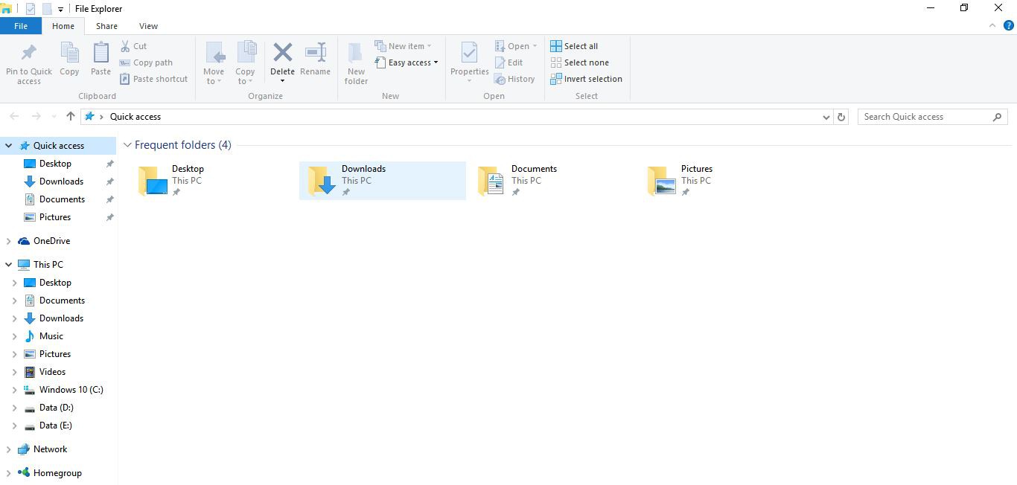This screenshot has height=485, width=1017.
Task: Open the File menu tab
Action: pyautogui.click(x=21, y=26)
